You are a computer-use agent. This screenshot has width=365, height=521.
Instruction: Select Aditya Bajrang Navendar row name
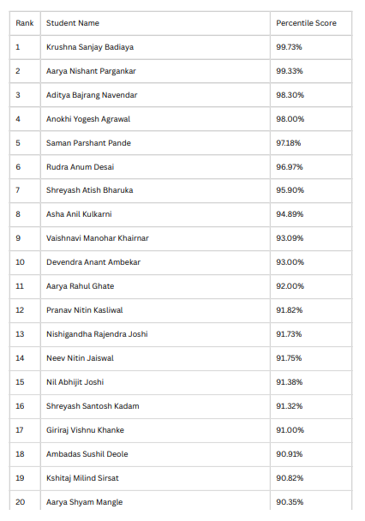click(x=92, y=95)
